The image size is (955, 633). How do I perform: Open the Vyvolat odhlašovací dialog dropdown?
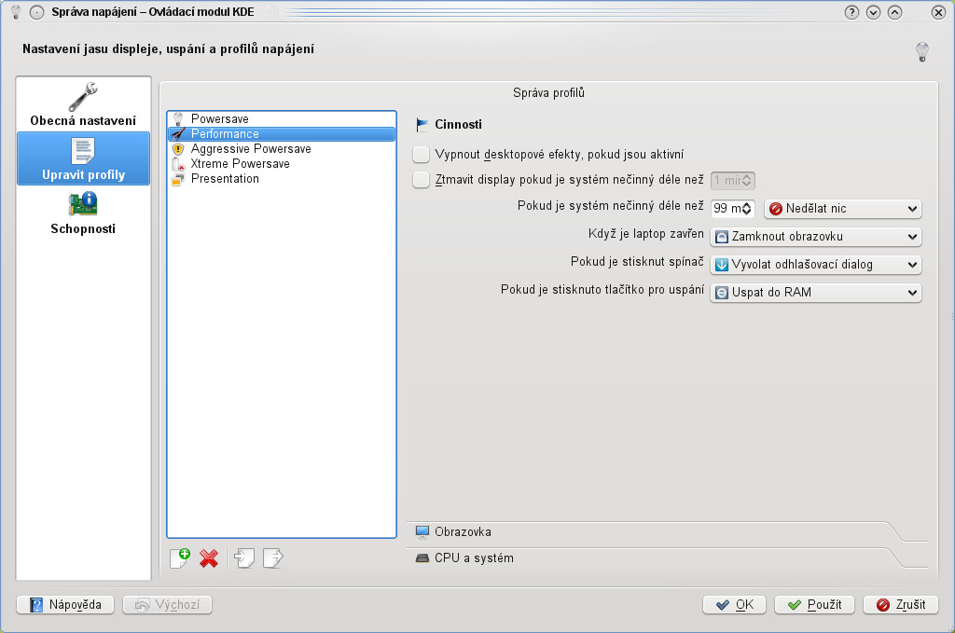[816, 265]
